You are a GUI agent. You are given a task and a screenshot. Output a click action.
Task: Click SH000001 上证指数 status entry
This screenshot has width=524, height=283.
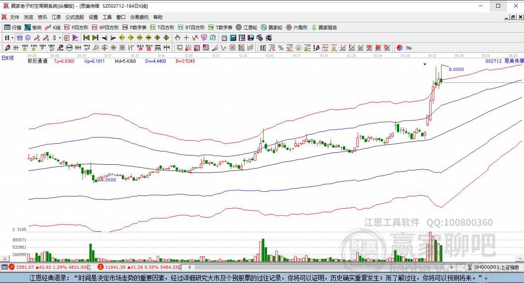click(493, 267)
